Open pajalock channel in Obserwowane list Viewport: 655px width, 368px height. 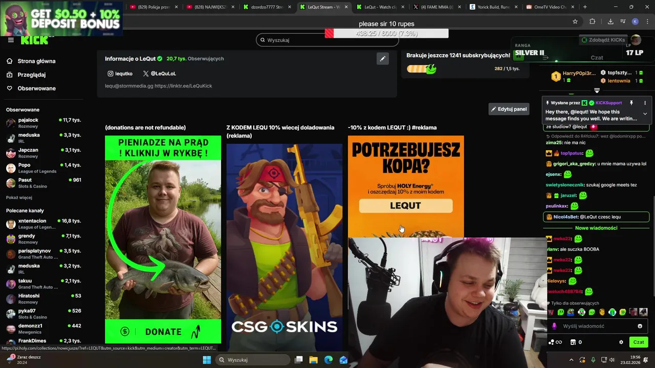(43, 123)
